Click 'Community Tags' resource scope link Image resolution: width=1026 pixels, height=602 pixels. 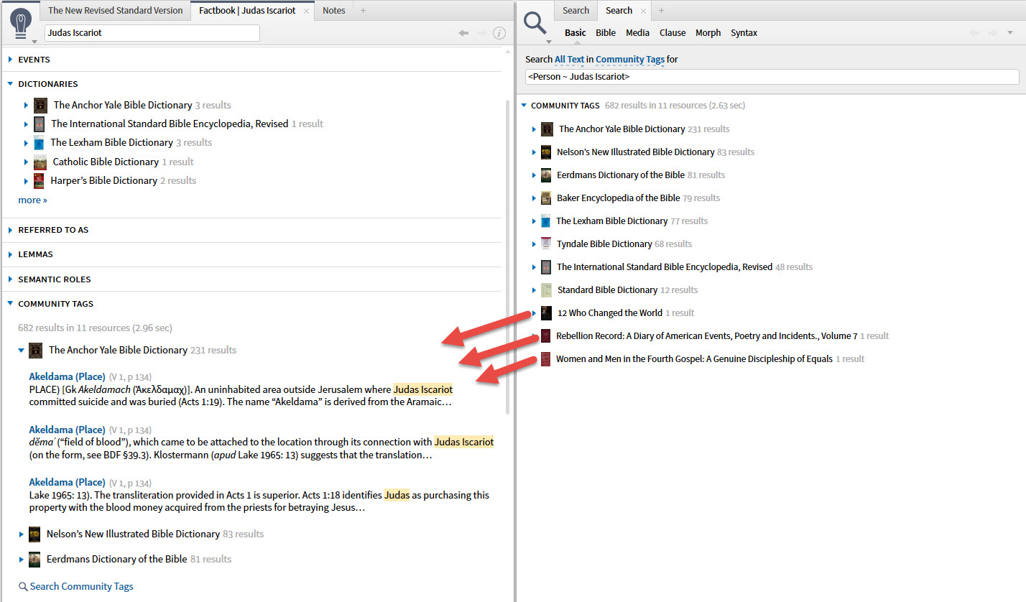click(x=629, y=60)
